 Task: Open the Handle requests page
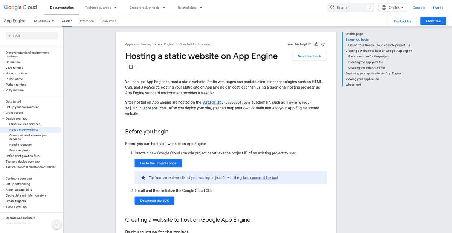20,145
